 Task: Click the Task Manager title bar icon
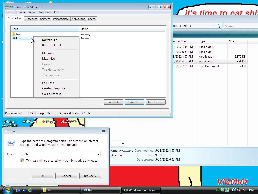(7, 7)
